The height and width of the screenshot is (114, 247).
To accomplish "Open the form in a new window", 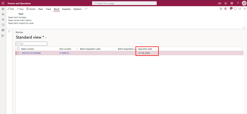I will 240,9.
